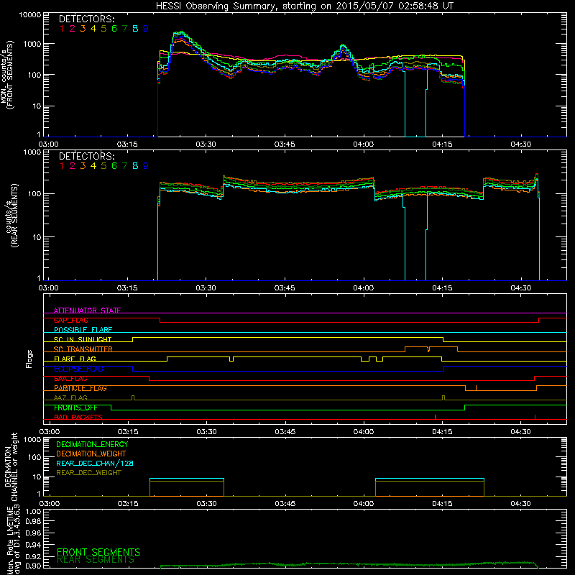Select red detector 1 in rear segments legend
575x575 pixels.
coord(62,166)
